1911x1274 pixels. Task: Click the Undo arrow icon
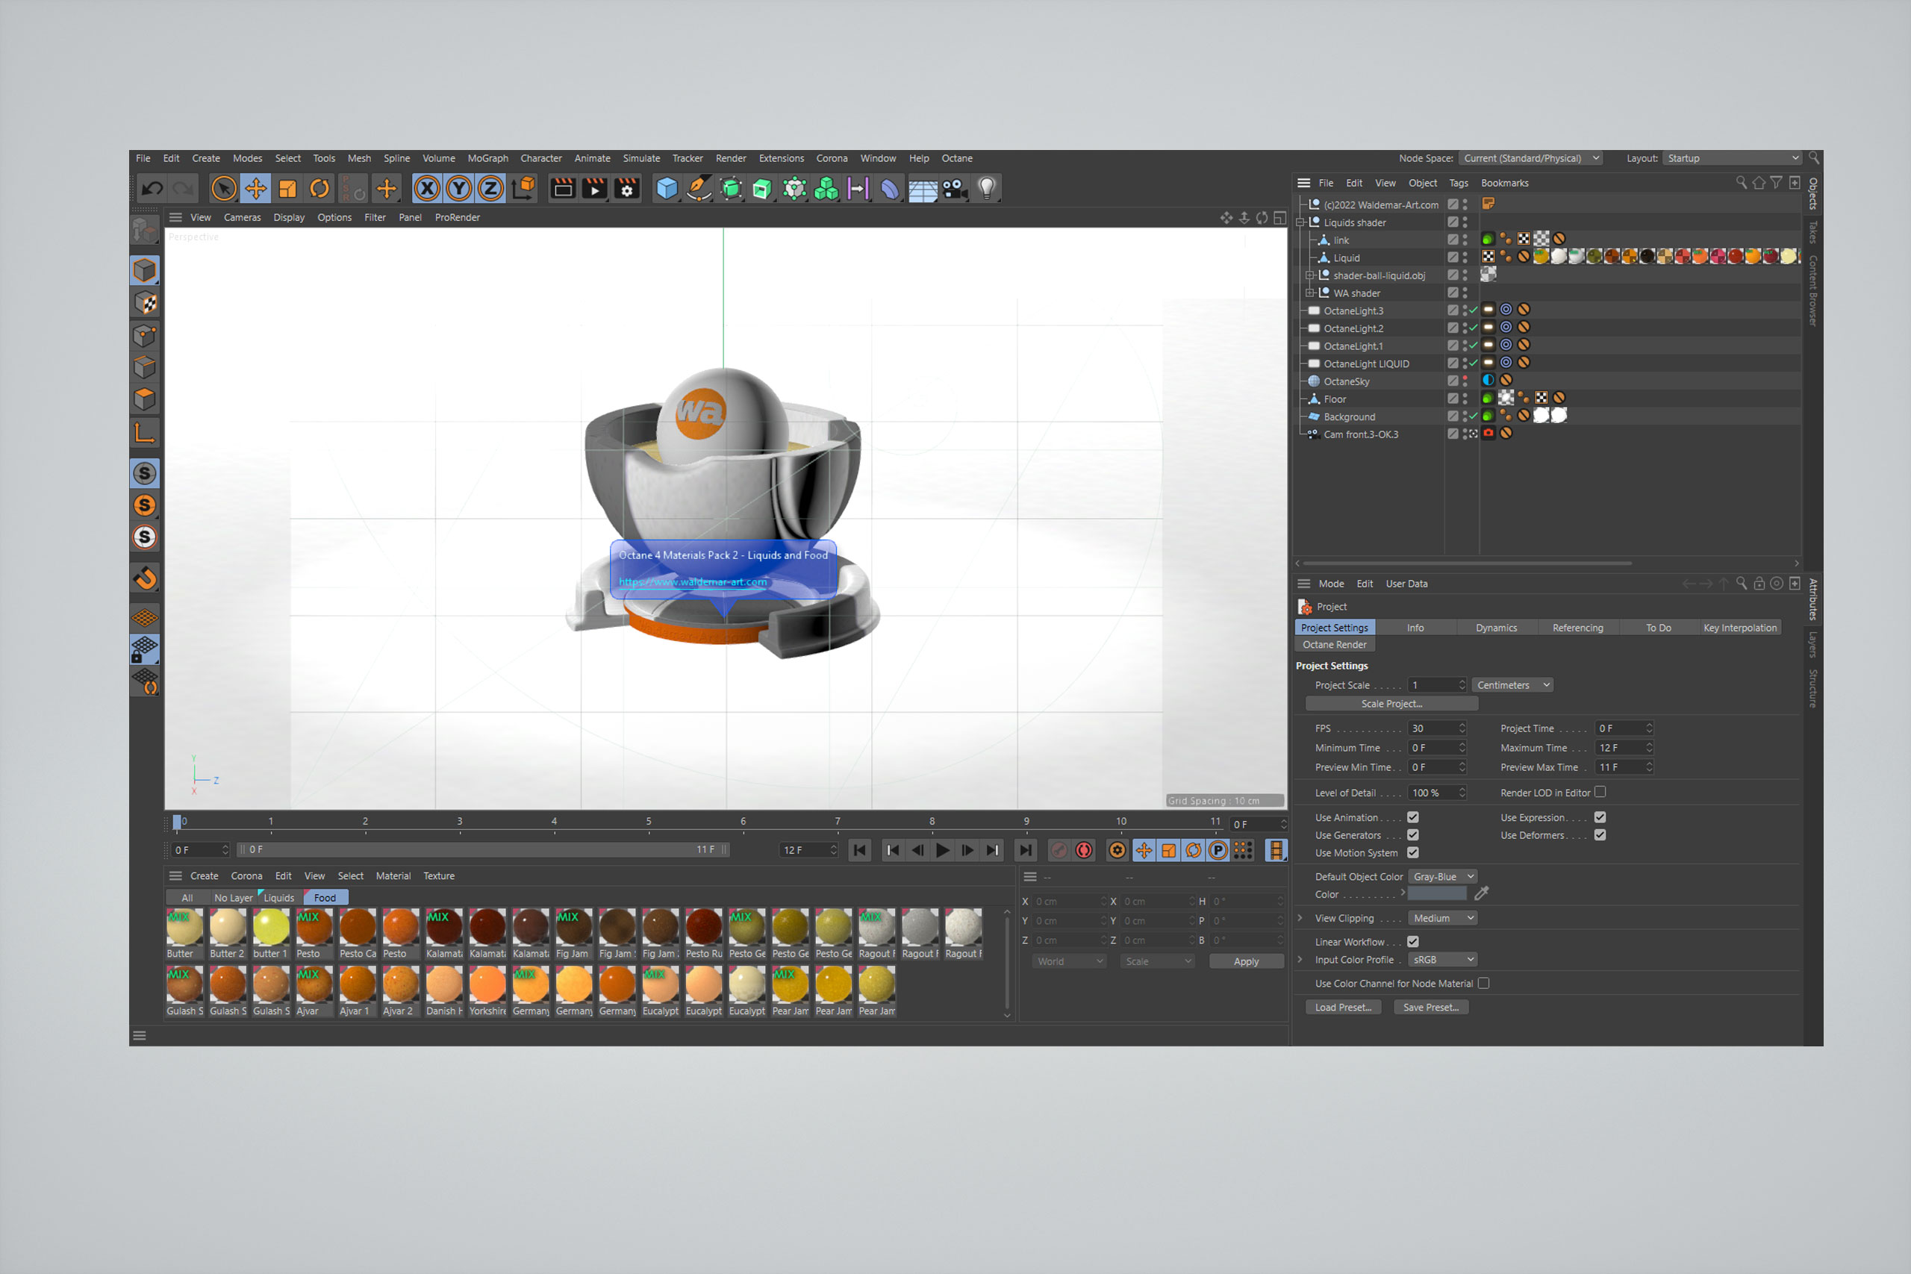click(152, 189)
